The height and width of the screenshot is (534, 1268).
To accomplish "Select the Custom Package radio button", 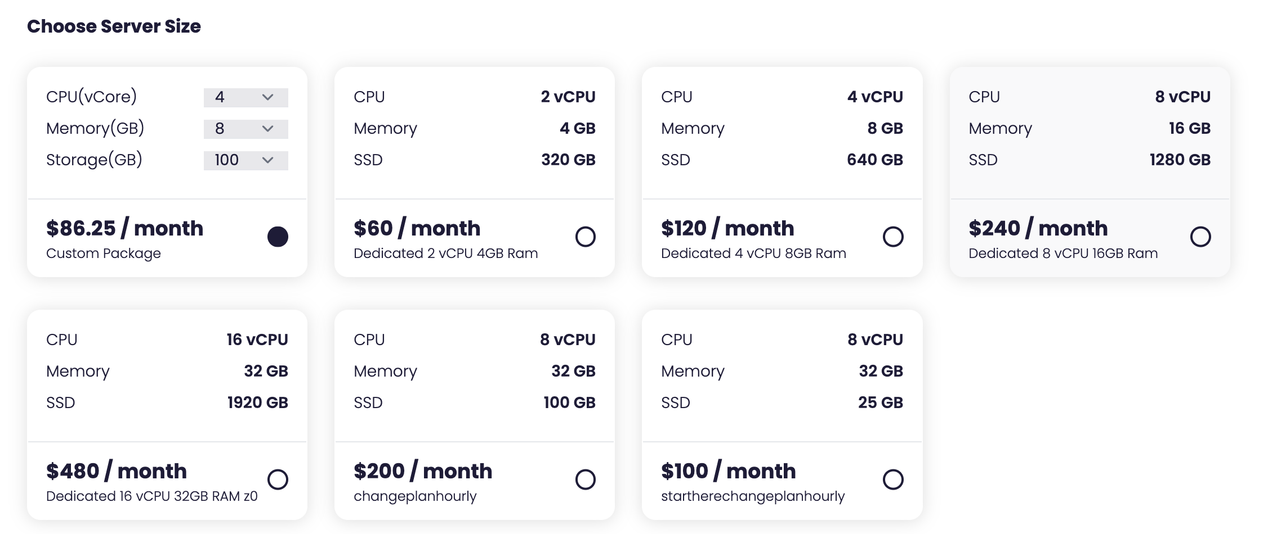I will (x=278, y=237).
